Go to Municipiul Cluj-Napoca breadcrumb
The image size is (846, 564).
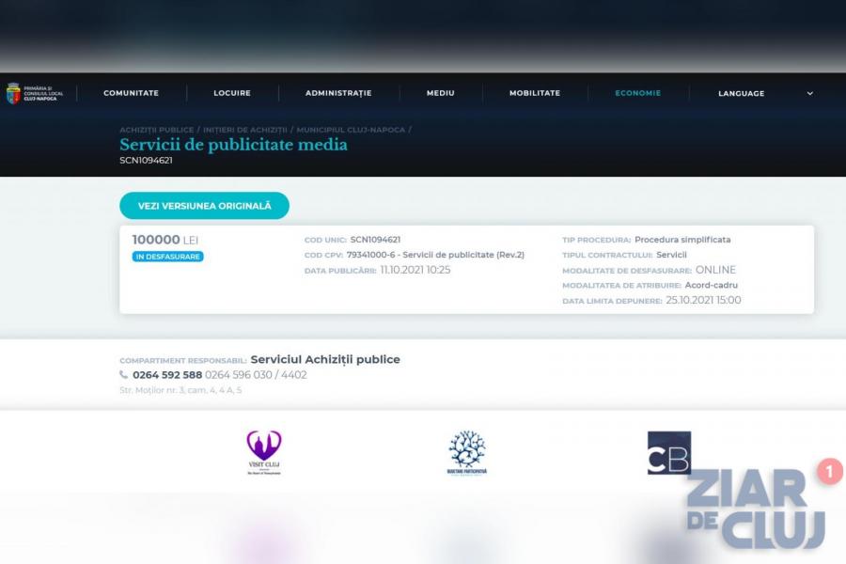click(351, 130)
